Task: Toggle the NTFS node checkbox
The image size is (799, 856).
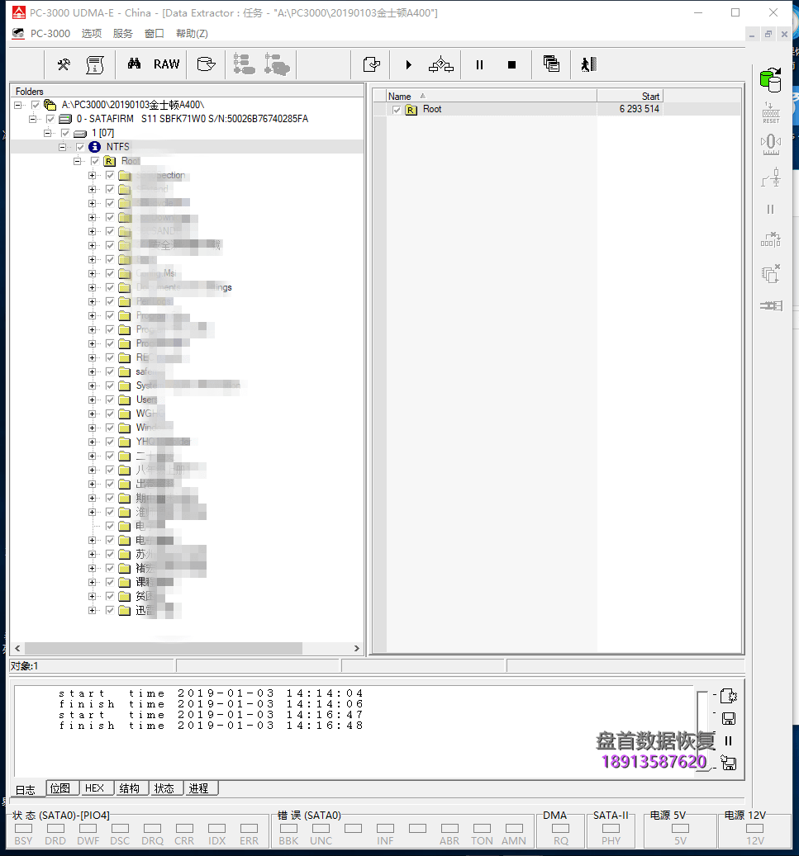Action: pos(80,147)
